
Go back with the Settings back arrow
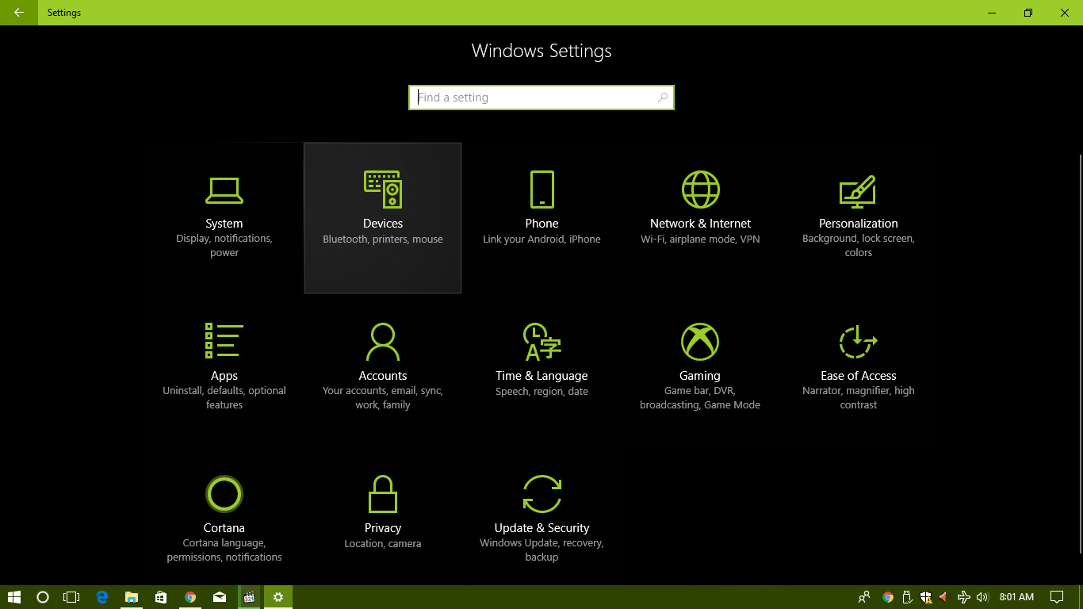pyautogui.click(x=18, y=13)
